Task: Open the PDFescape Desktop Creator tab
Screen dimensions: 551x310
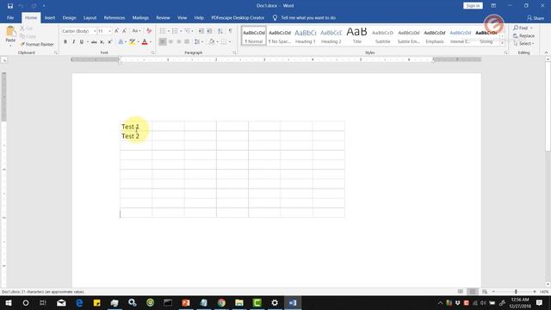Action: [x=238, y=17]
